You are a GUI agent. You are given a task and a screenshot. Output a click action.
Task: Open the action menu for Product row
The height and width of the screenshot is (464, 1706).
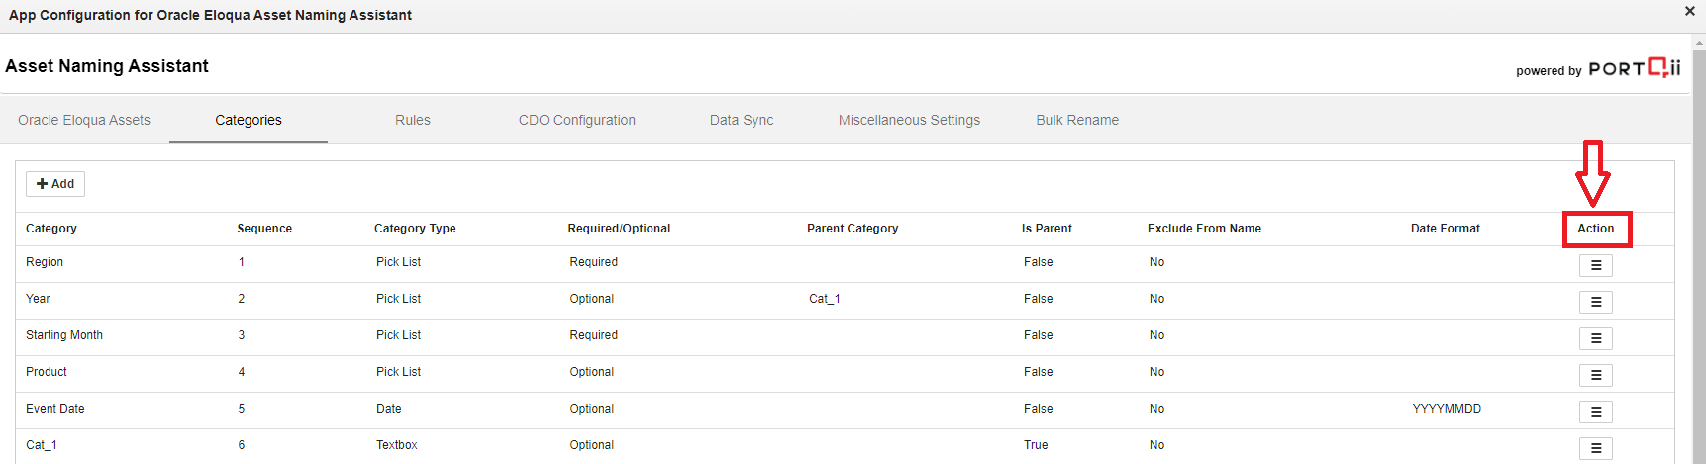tap(1595, 375)
